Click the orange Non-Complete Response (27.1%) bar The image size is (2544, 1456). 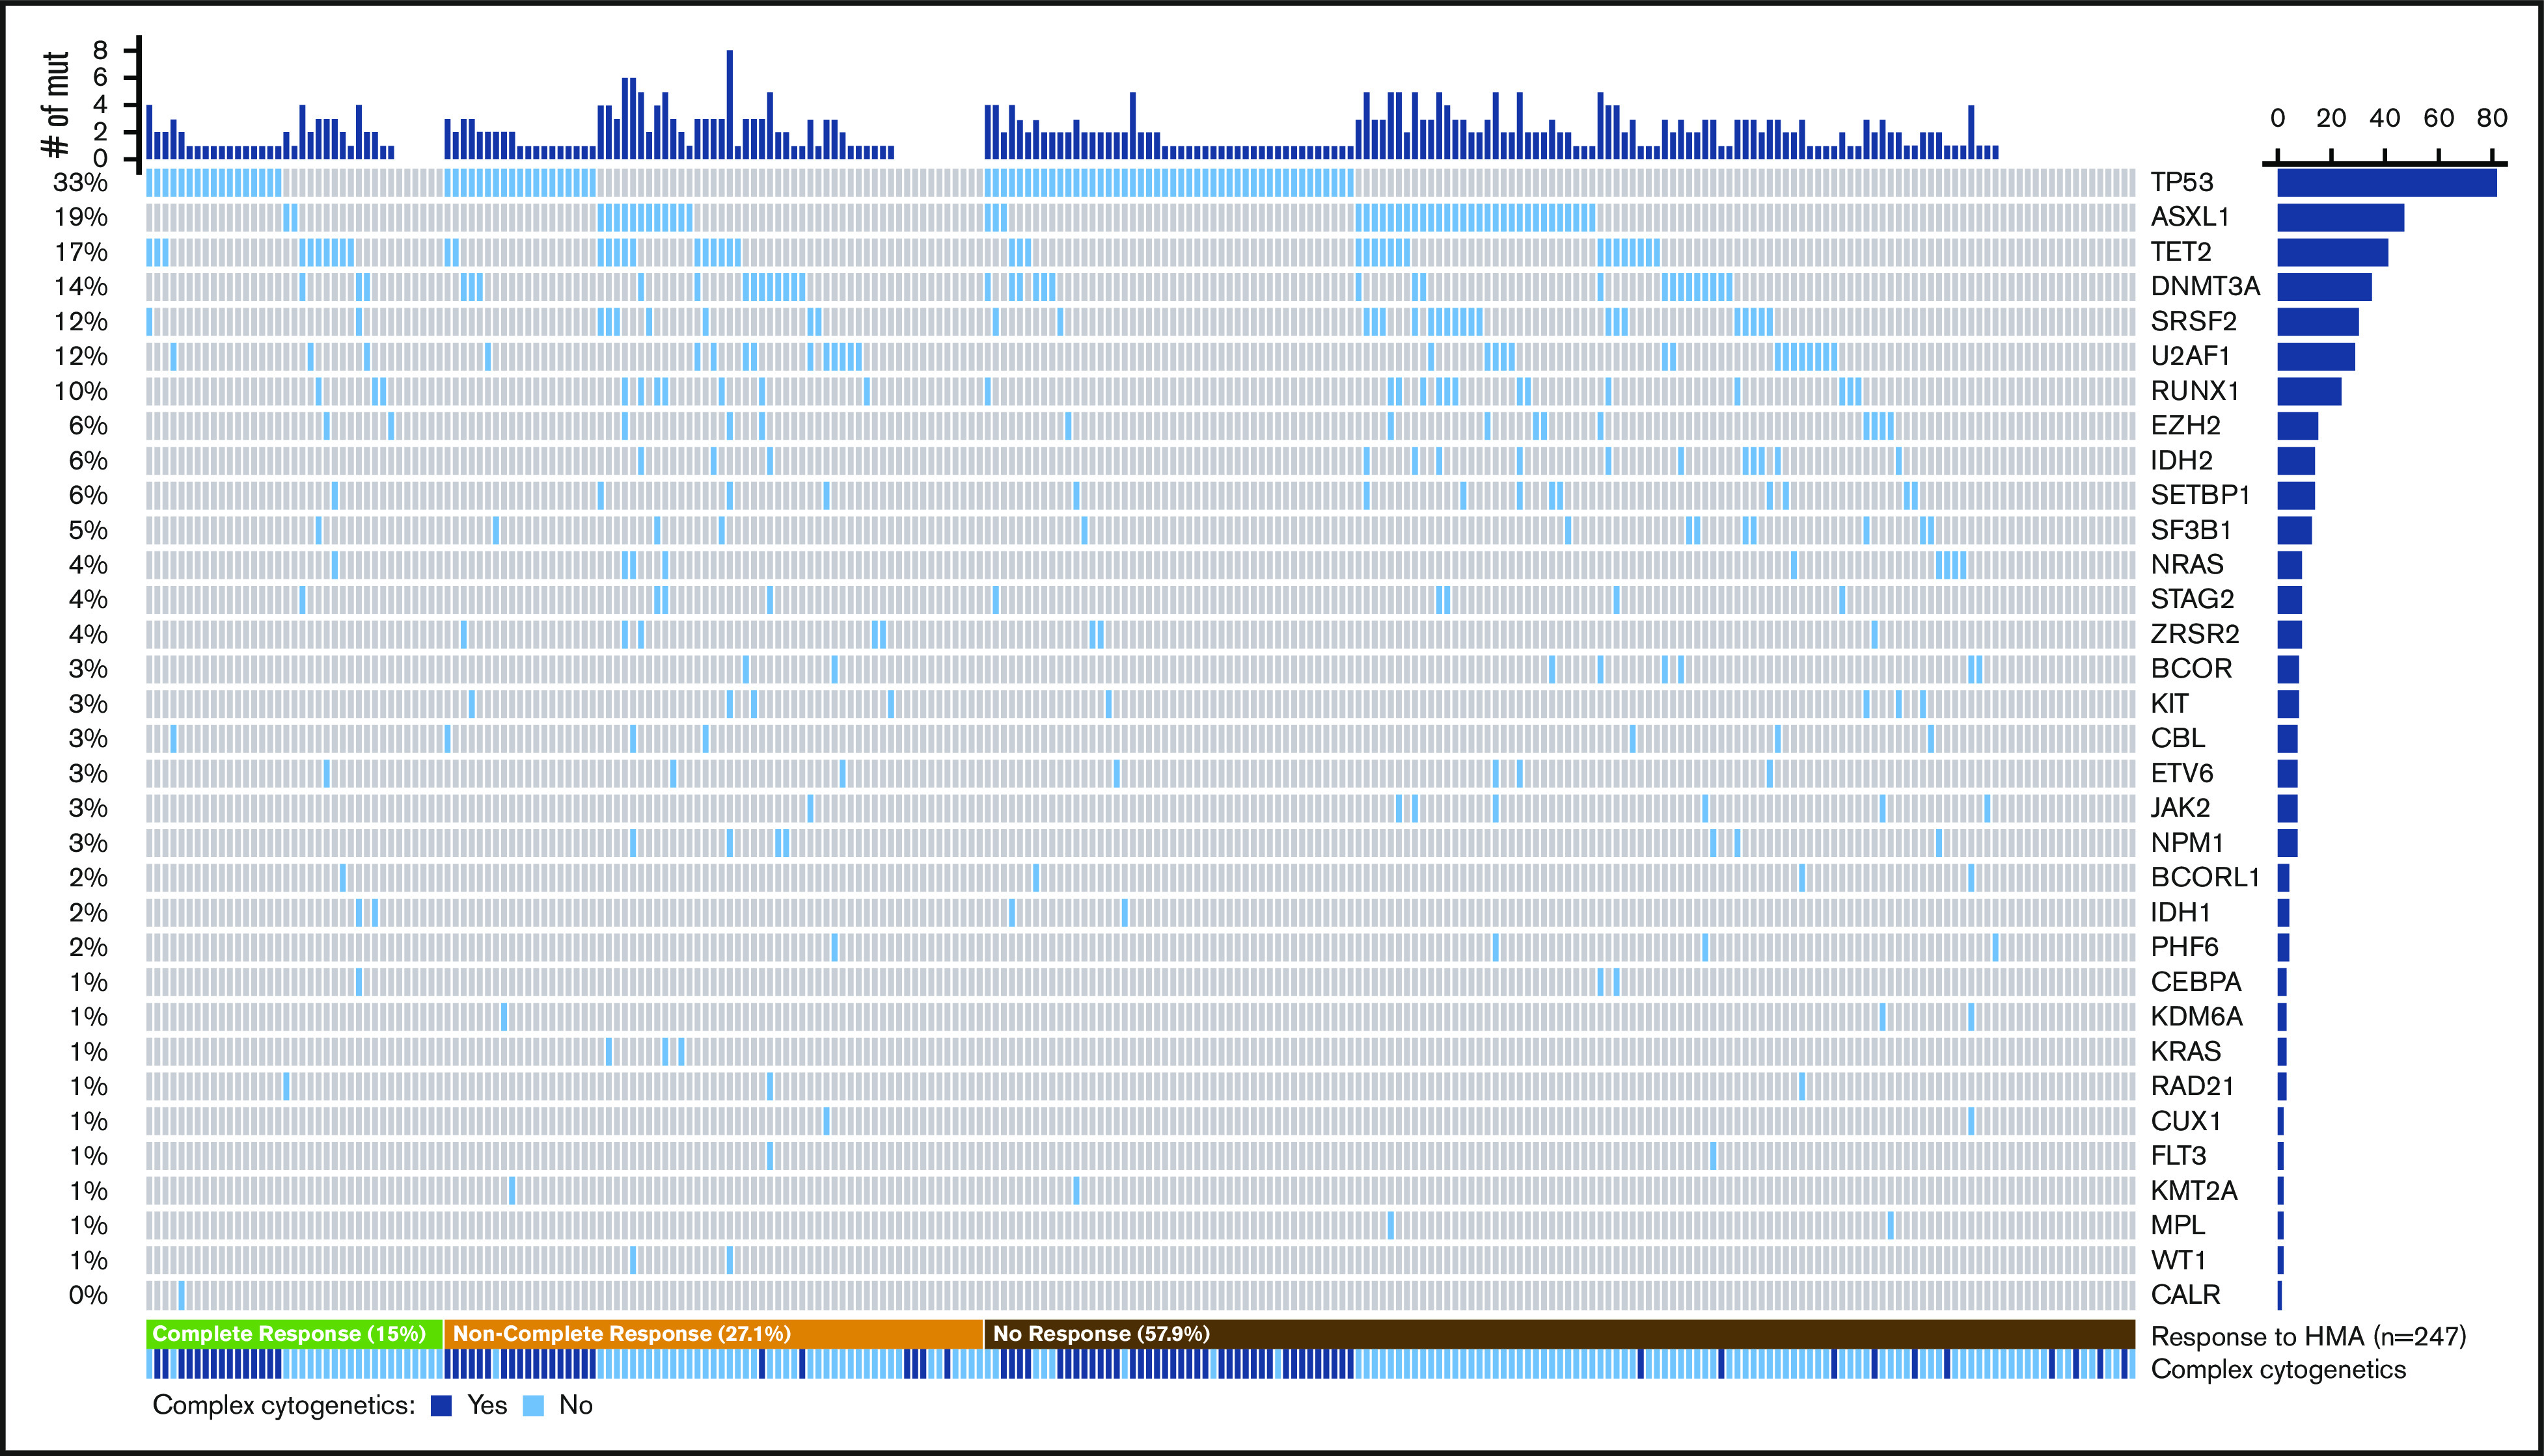pos(713,1334)
